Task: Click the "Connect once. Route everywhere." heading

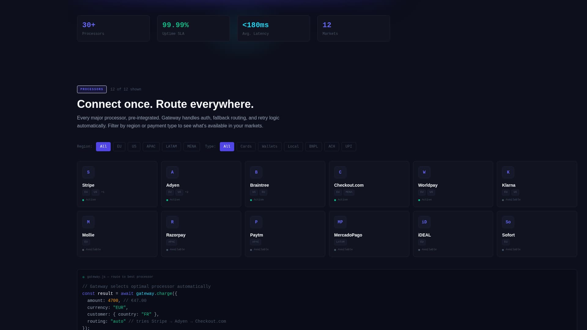Action: (x=165, y=104)
